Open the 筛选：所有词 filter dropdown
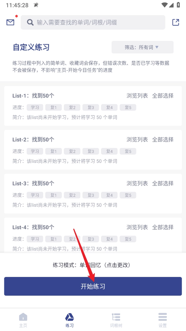The height and width of the screenshot is (331, 186). tap(143, 47)
